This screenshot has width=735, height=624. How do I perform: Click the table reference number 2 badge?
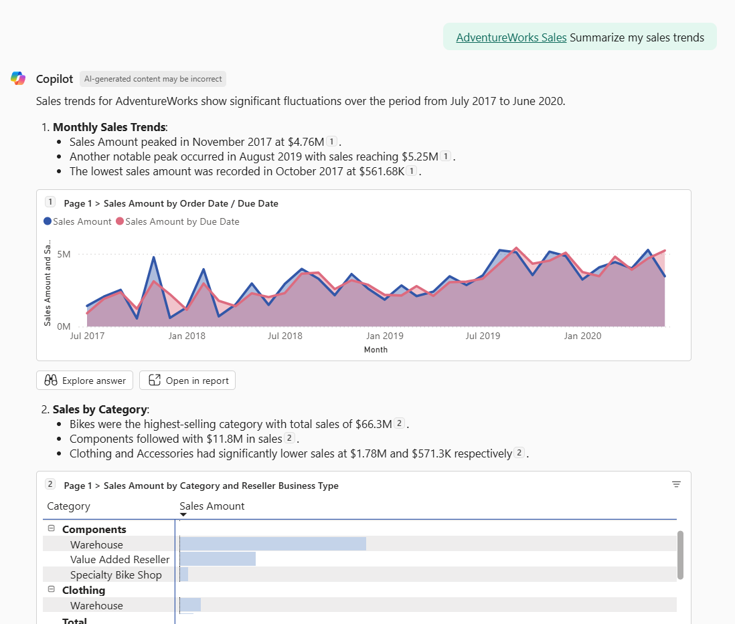click(x=50, y=484)
